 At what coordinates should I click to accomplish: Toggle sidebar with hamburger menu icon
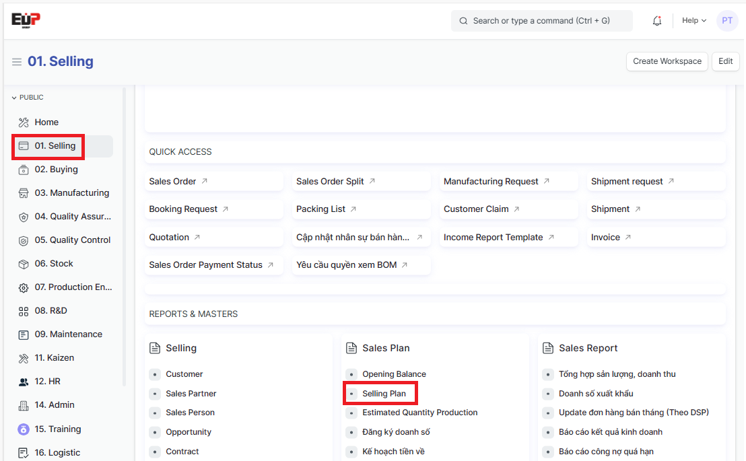tap(17, 62)
